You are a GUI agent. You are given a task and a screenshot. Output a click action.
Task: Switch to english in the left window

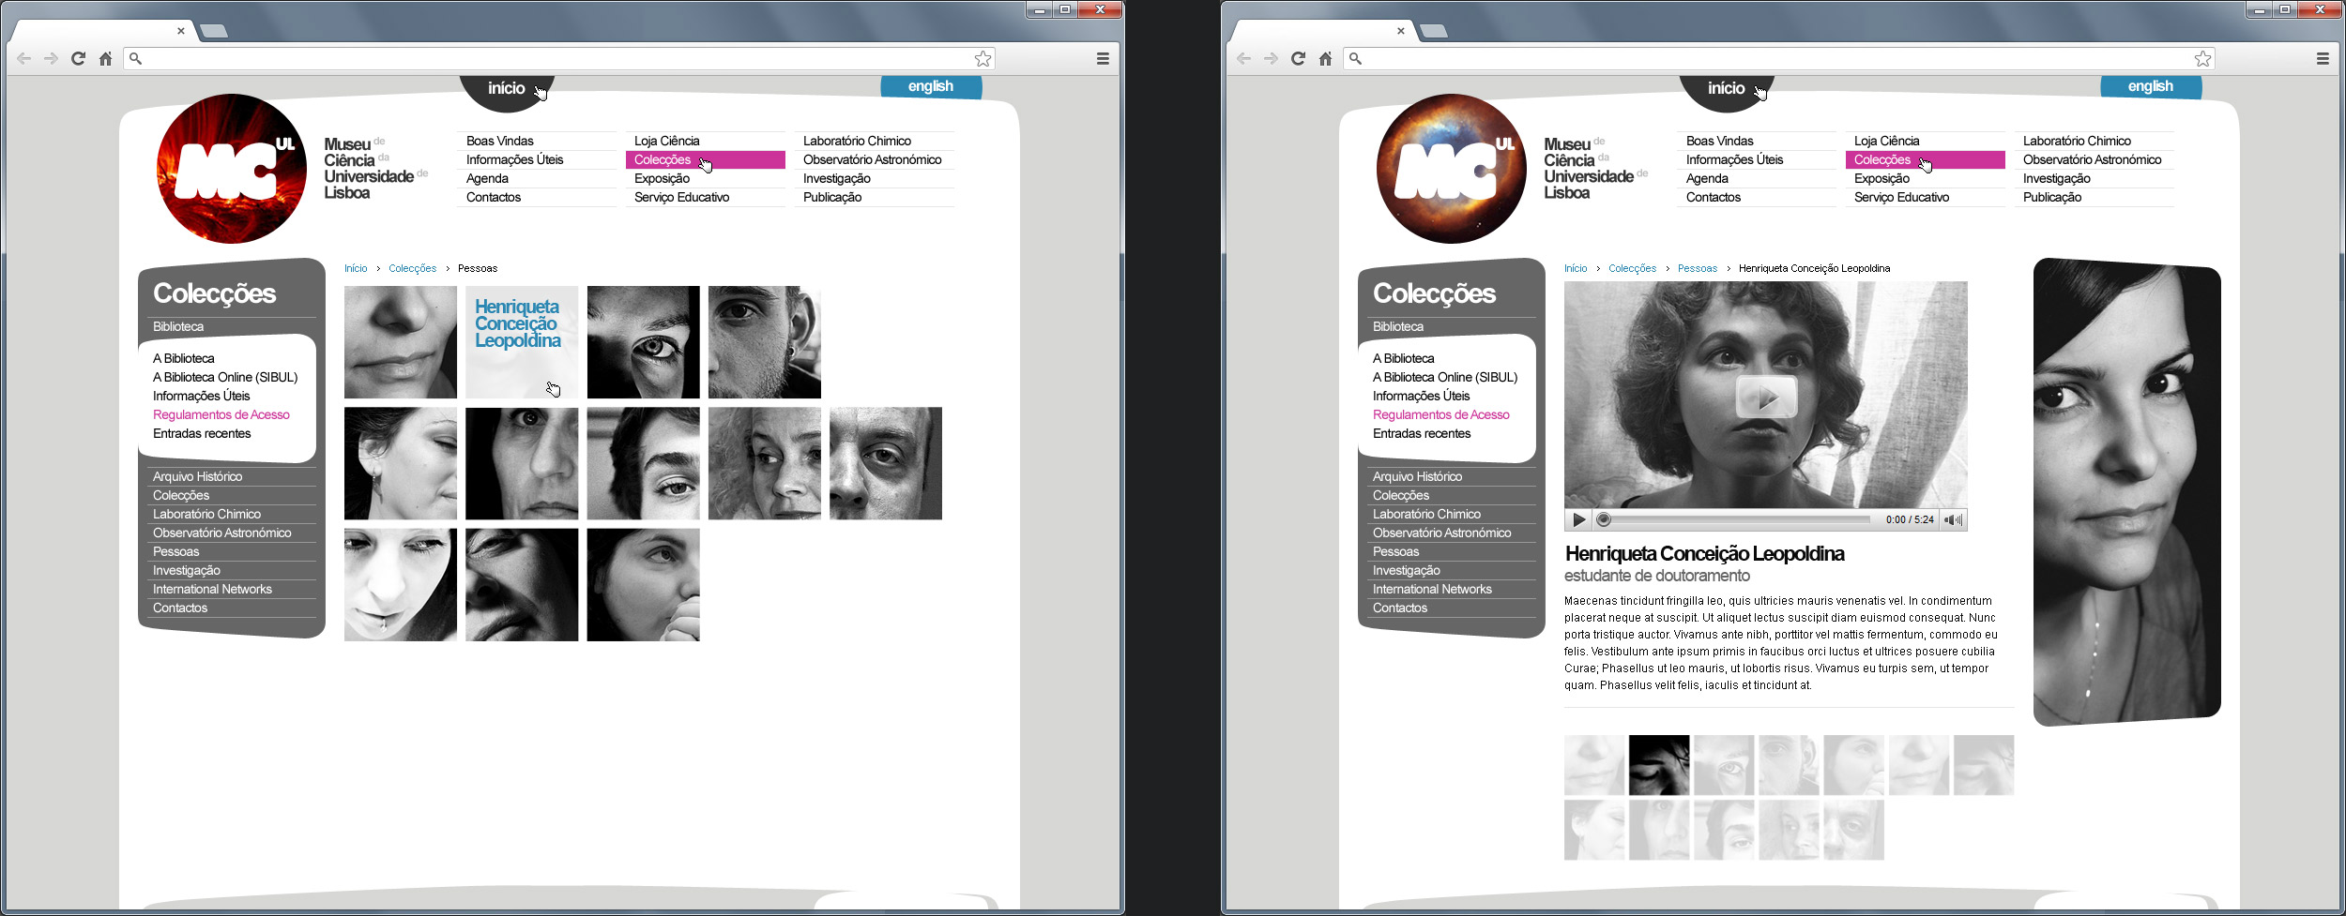[930, 86]
